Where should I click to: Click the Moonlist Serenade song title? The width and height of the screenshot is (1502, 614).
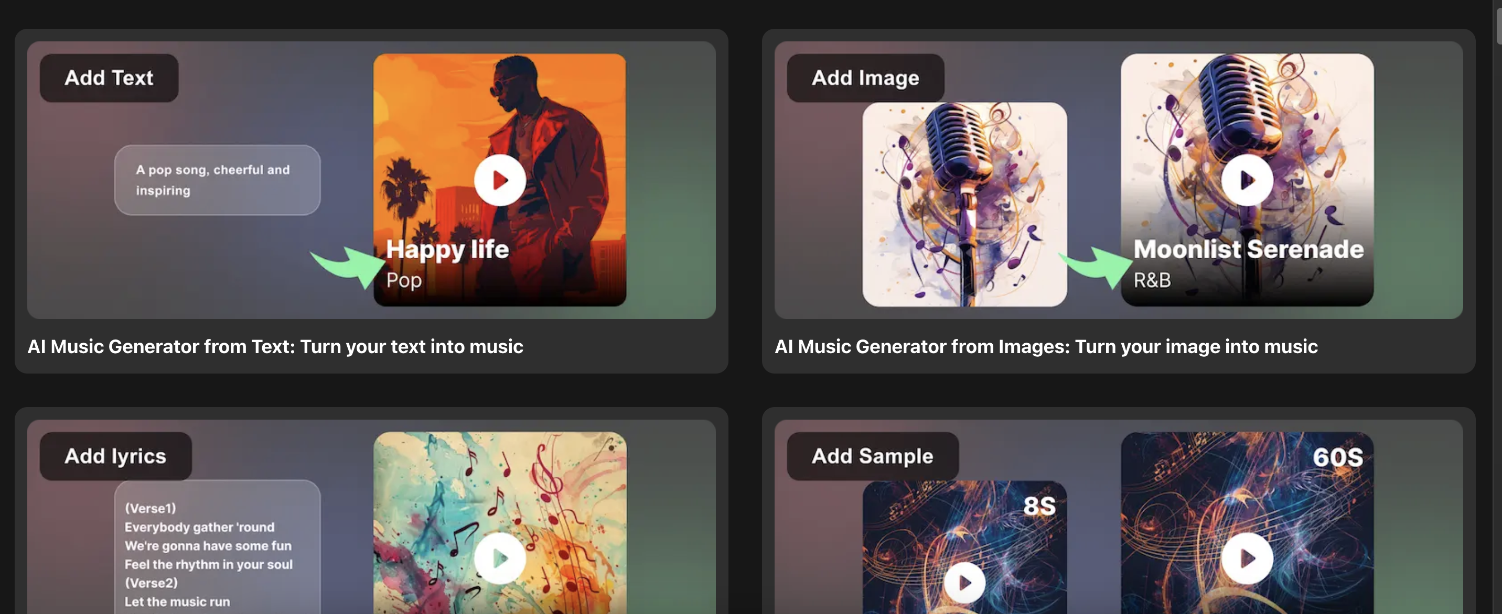1248,249
